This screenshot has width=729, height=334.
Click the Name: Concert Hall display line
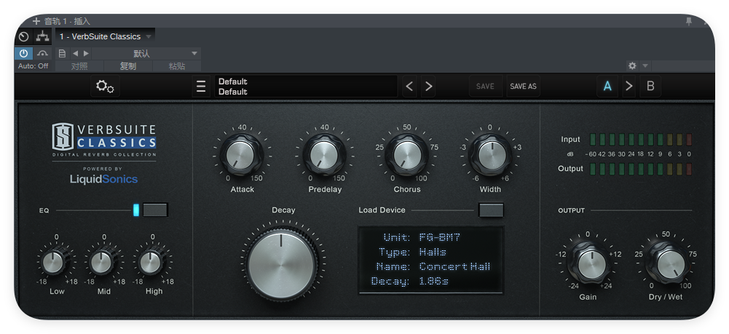[x=433, y=266]
